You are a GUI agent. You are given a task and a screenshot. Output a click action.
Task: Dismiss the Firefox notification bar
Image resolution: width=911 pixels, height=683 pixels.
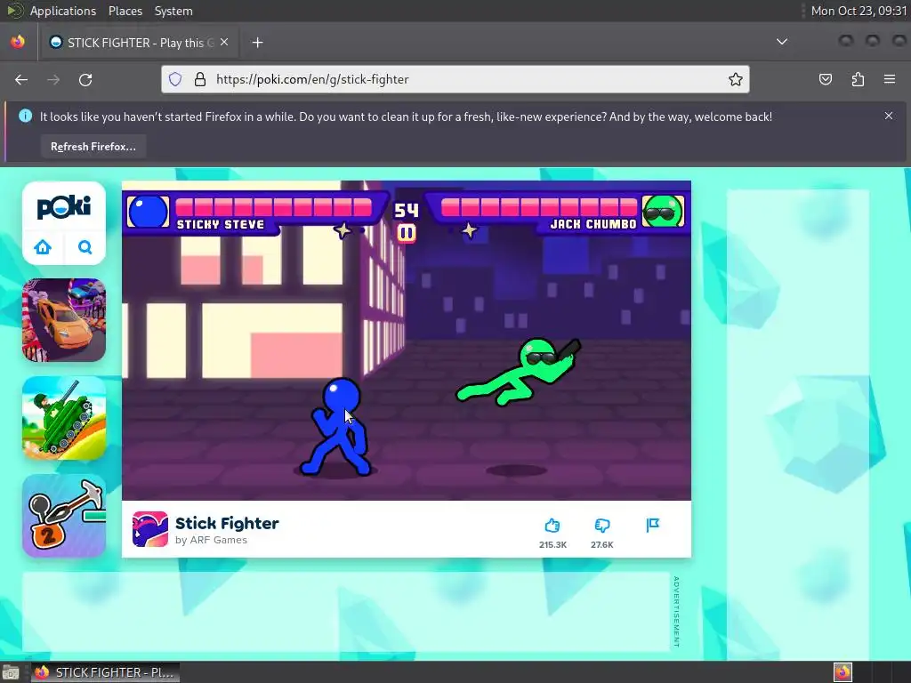(x=889, y=116)
